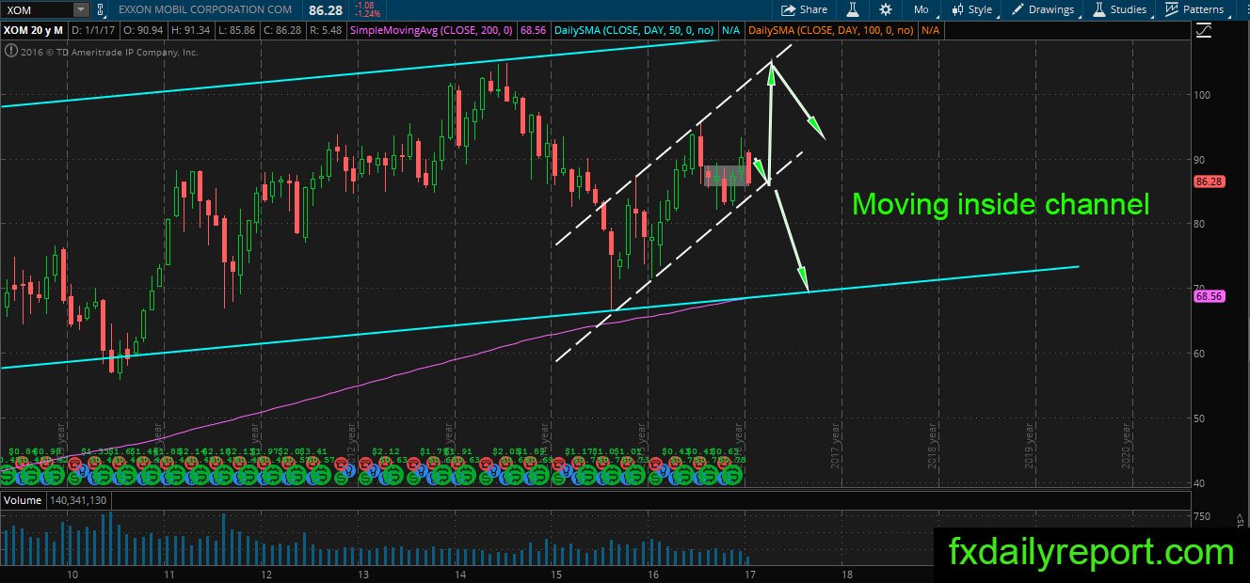This screenshot has height=583, width=1250.
Task: Click the XOM 20 y M chart label
Action: pyautogui.click(x=32, y=30)
